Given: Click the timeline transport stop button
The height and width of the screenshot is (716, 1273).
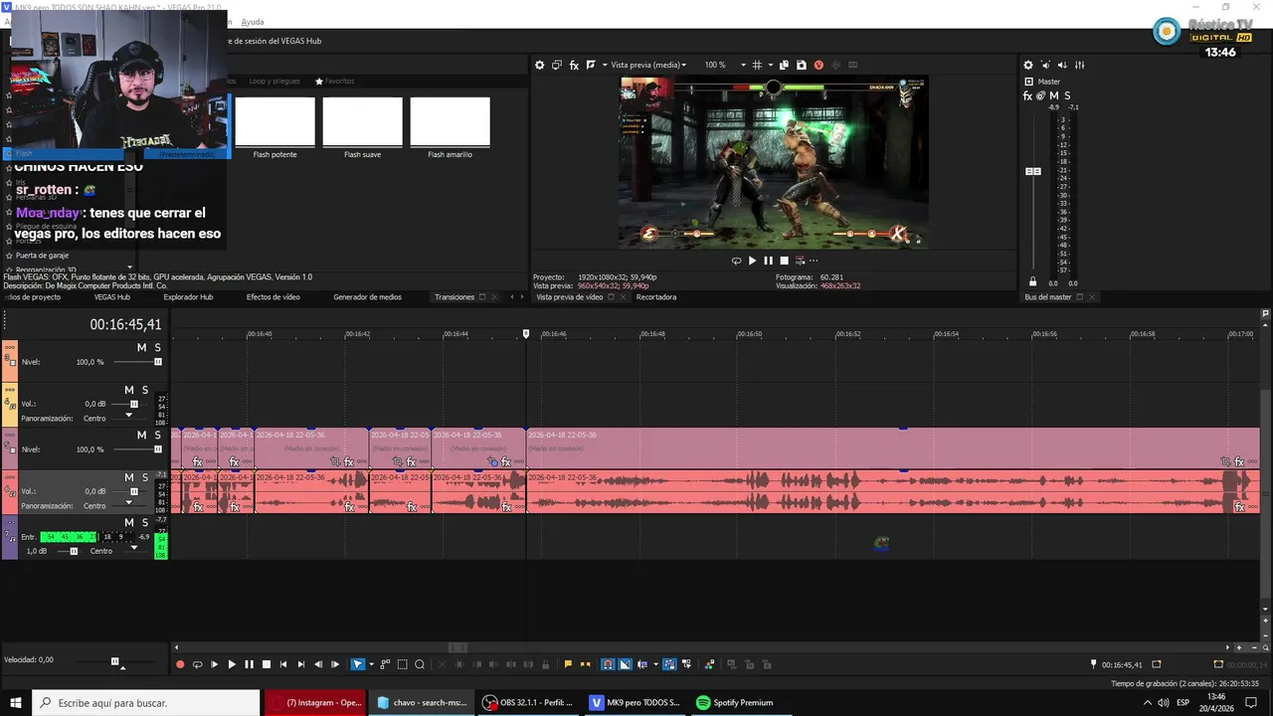Looking at the screenshot, I should click(x=267, y=664).
